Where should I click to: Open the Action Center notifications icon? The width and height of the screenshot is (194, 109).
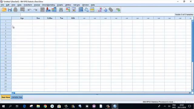(x=190, y=106)
